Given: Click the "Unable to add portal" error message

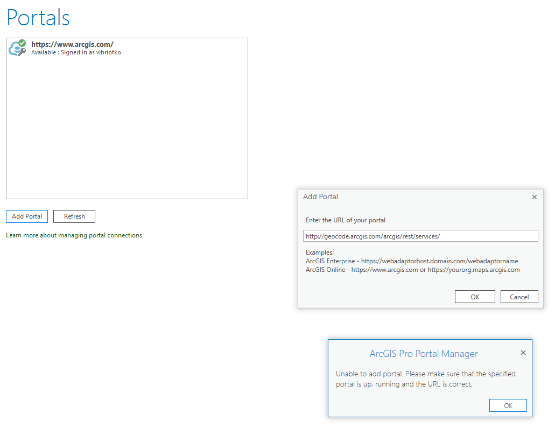Looking at the screenshot, I should (425, 378).
